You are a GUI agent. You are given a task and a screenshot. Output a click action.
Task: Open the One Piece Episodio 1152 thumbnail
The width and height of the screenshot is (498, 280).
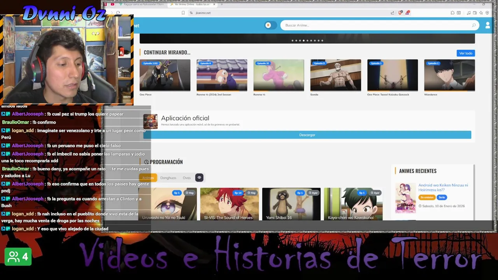pyautogui.click(x=165, y=75)
